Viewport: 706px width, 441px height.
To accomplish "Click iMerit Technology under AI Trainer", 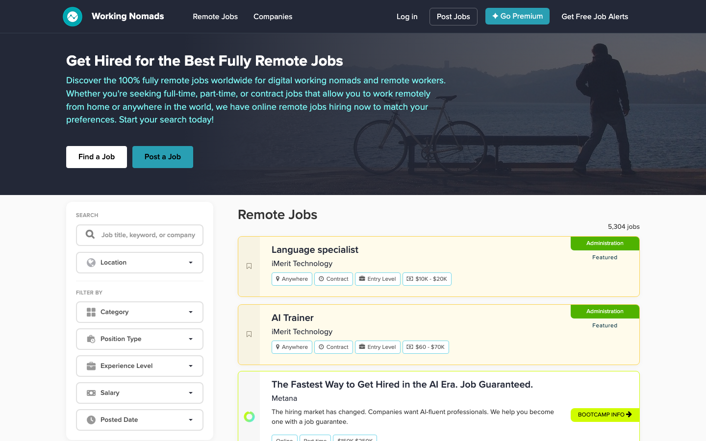I will point(302,332).
